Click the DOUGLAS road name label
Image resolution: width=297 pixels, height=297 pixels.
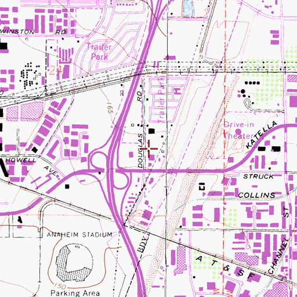(x=140, y=150)
